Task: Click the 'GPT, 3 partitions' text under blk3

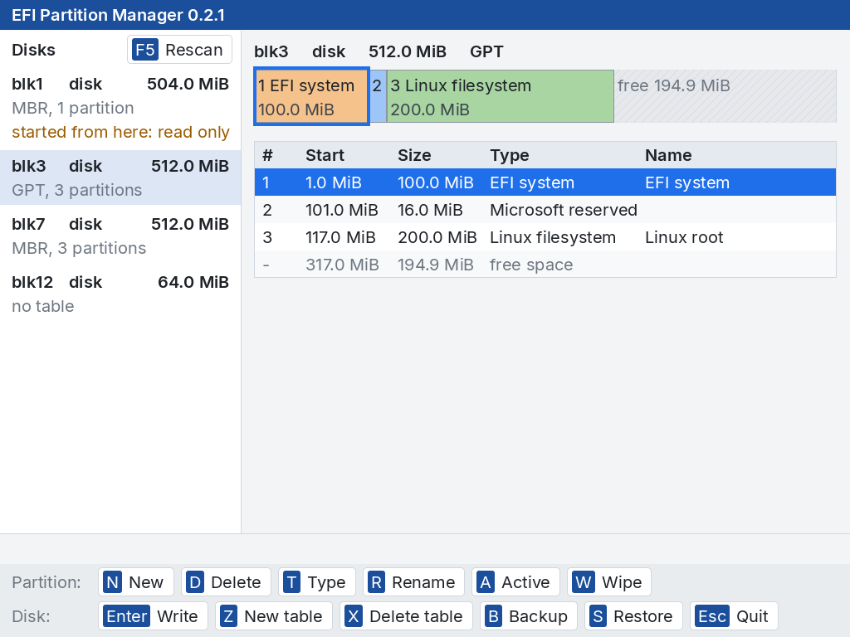Action: [x=76, y=190]
